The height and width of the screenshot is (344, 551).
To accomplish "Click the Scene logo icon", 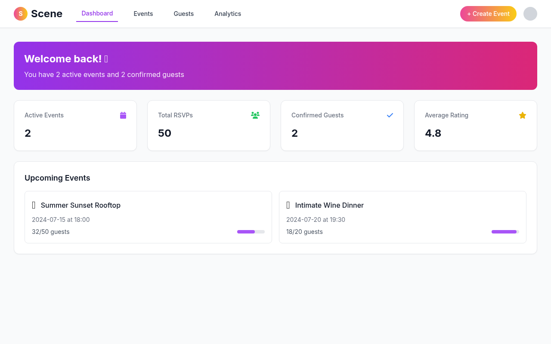I will tap(21, 14).
